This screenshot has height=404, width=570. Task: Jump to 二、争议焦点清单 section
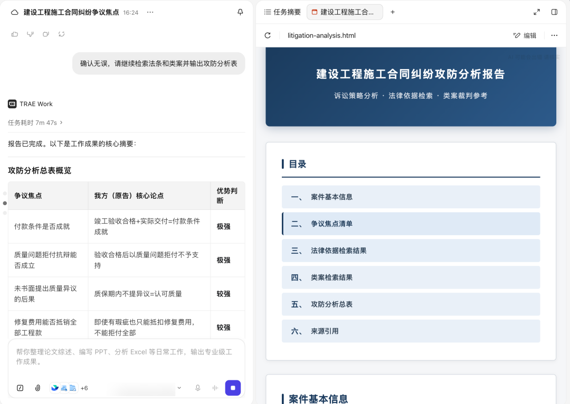point(411,224)
